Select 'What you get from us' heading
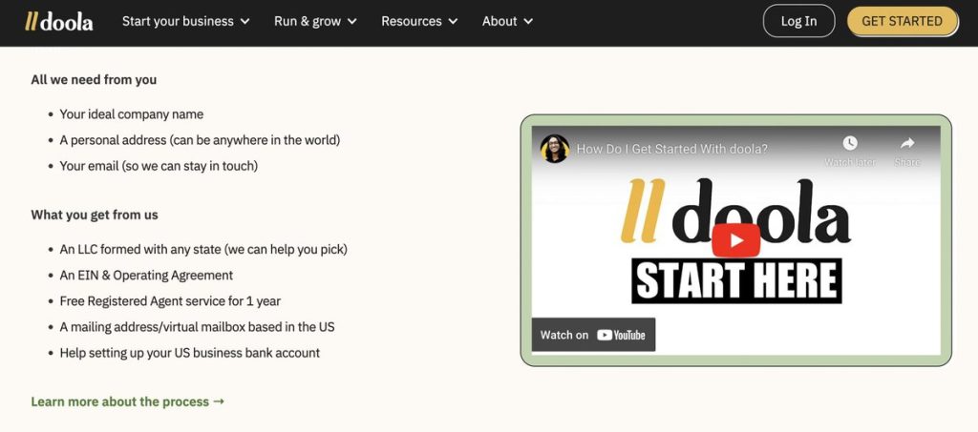The image size is (978, 432). [x=95, y=215]
